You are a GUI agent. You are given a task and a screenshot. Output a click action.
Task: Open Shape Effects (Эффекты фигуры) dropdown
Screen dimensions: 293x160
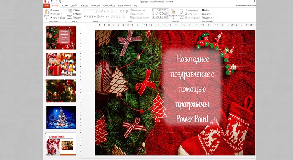click(193, 18)
